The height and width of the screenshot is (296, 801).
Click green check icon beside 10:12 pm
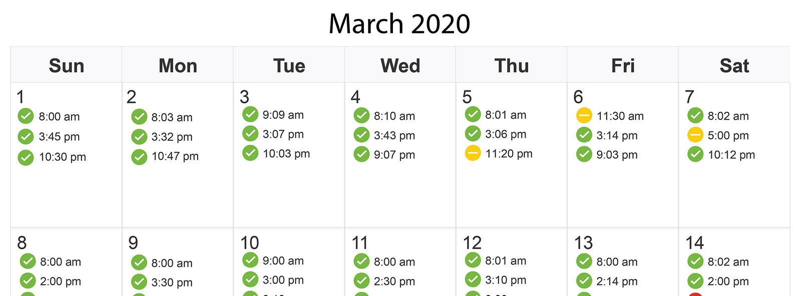(x=695, y=154)
